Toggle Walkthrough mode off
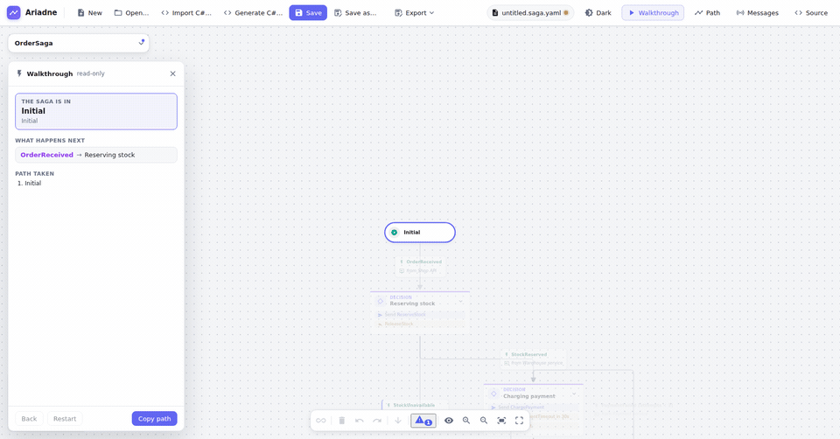The width and height of the screenshot is (840, 439). coord(653,13)
